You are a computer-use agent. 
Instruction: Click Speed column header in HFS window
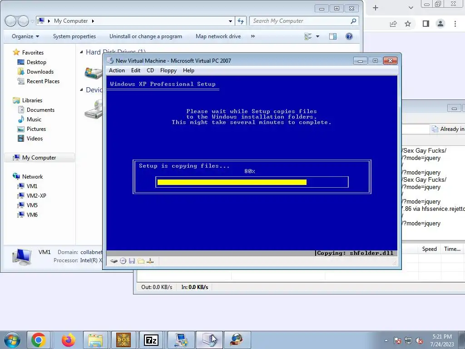(430, 249)
